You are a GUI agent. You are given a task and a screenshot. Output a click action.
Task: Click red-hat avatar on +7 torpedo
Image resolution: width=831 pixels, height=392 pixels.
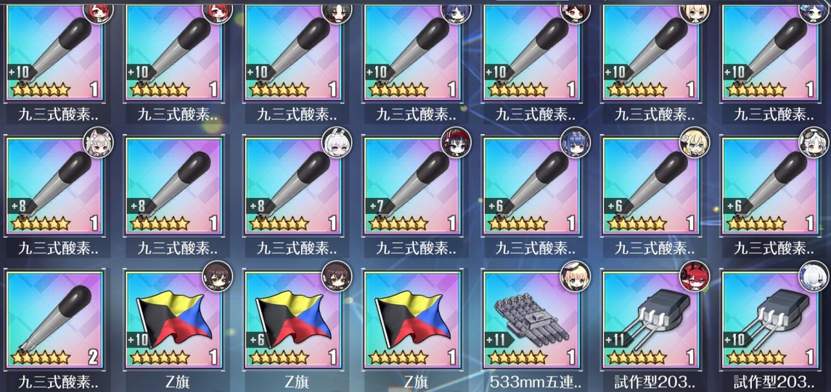pyautogui.click(x=457, y=142)
